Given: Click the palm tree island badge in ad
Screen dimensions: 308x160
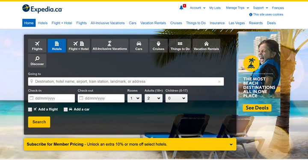Looking at the screenshot, I should (x=251, y=63).
